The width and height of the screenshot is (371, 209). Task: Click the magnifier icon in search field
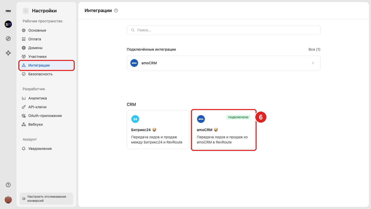click(133, 30)
